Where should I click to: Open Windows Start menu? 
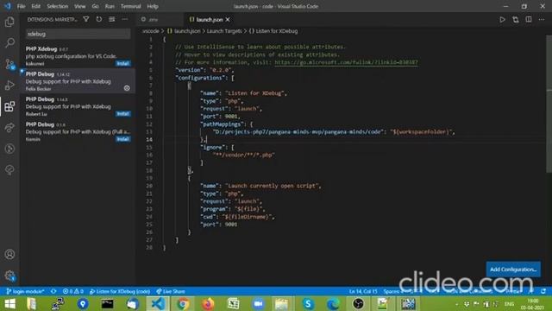pyautogui.click(x=9, y=303)
